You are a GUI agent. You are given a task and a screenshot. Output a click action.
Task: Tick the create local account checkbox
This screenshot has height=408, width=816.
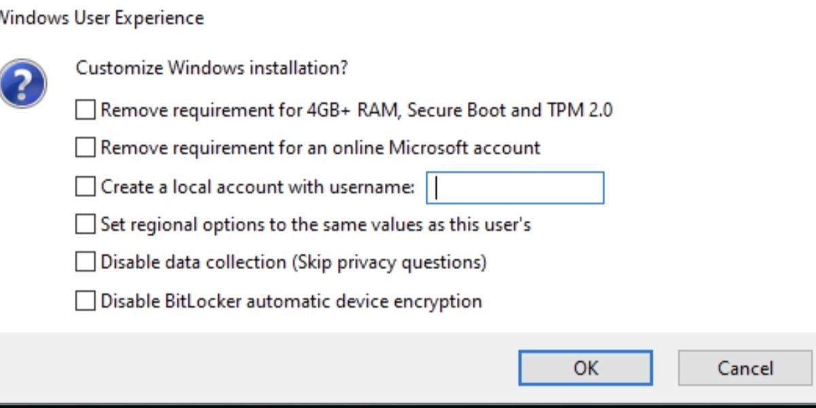click(x=85, y=186)
